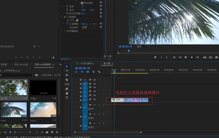Select the Razor tool in the toolbar
This screenshot has height=138, width=219.
coord(67,80)
